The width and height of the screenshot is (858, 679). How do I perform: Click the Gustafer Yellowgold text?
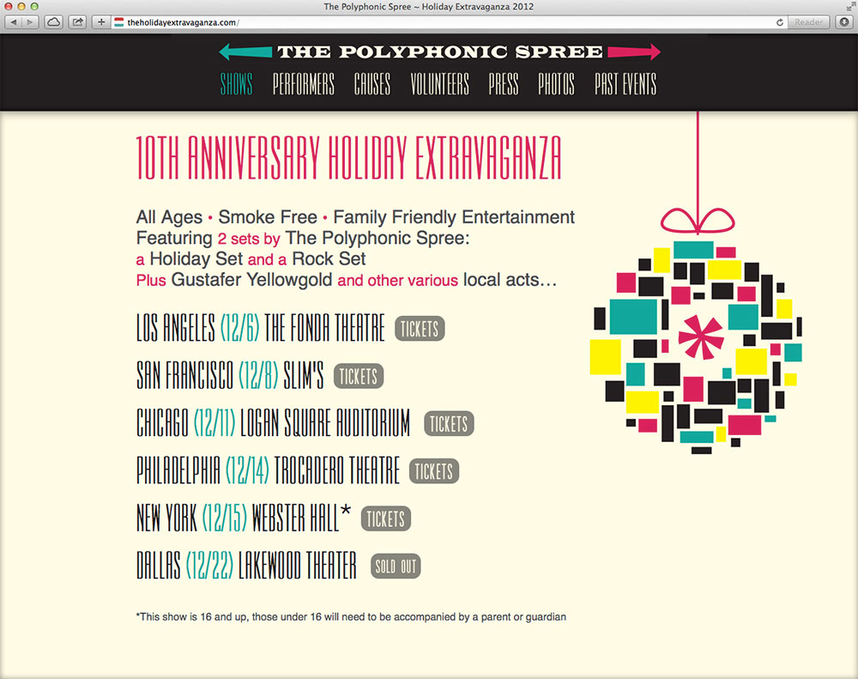pos(251,280)
